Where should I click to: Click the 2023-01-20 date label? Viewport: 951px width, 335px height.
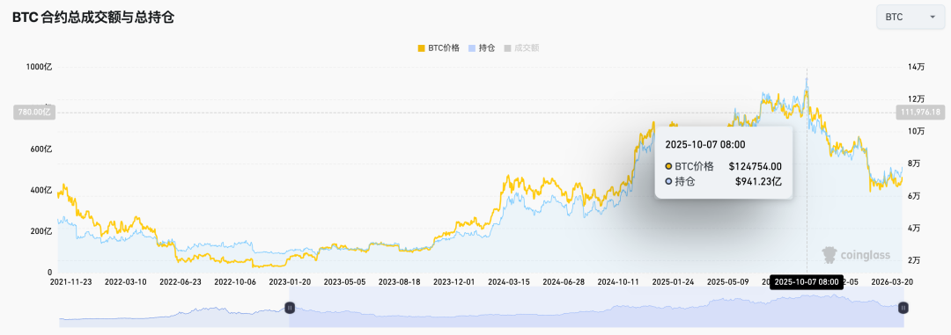click(x=290, y=281)
